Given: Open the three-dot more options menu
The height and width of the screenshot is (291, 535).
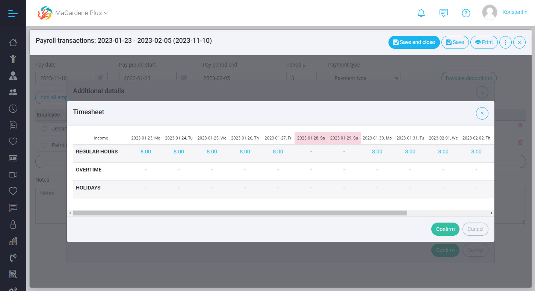Looking at the screenshot, I should 505,42.
